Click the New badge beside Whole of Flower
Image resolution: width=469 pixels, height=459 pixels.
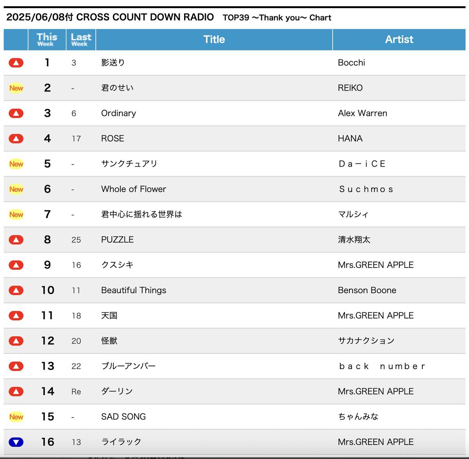coord(16,189)
